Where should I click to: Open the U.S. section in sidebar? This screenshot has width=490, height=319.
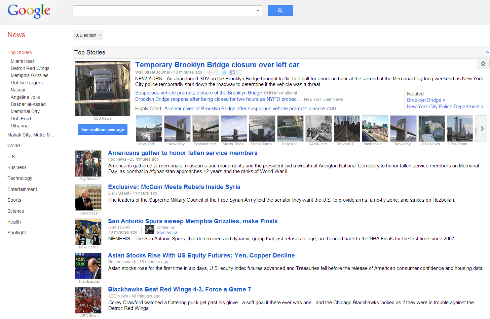[11, 157]
